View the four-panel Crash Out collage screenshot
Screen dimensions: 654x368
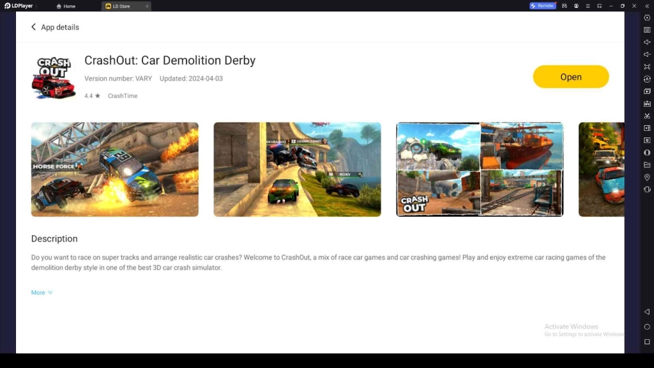[x=480, y=169]
